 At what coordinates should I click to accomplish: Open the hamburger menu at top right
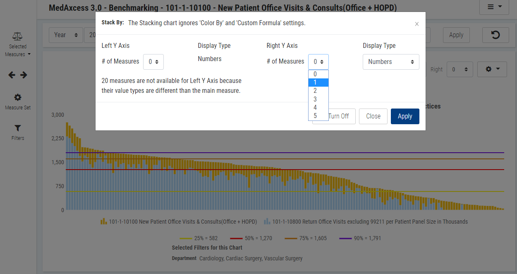(494, 7)
